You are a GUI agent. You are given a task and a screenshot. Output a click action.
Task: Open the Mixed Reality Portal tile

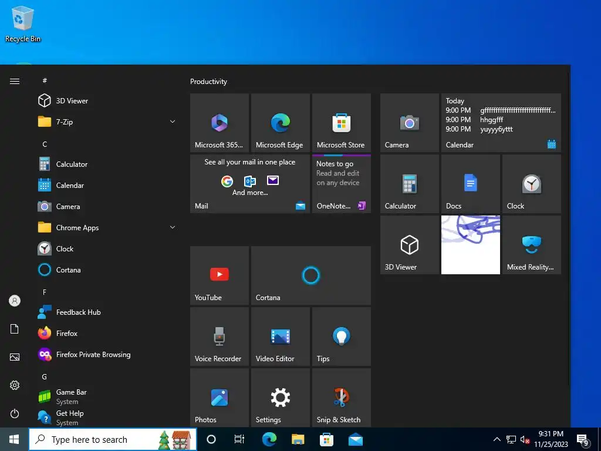[532, 245]
